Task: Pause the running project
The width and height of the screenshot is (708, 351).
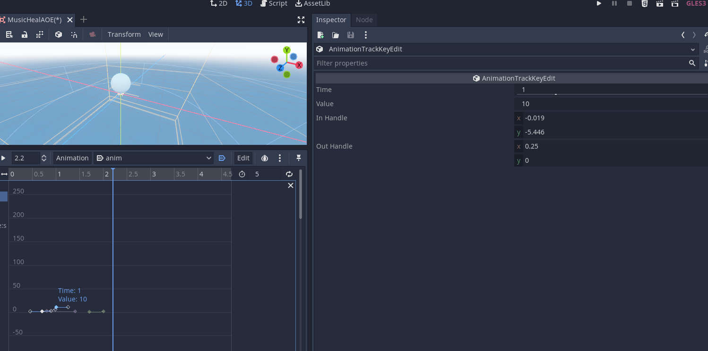Action: click(x=614, y=3)
